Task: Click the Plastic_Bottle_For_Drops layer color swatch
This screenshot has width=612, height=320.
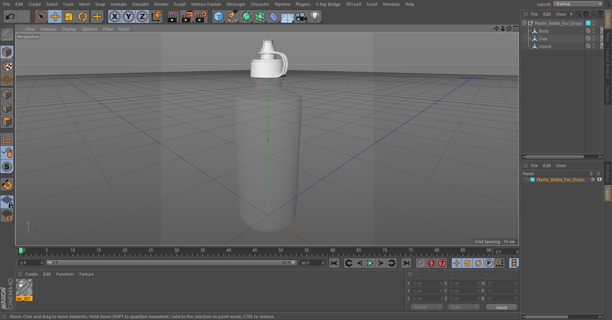Action: (532, 180)
